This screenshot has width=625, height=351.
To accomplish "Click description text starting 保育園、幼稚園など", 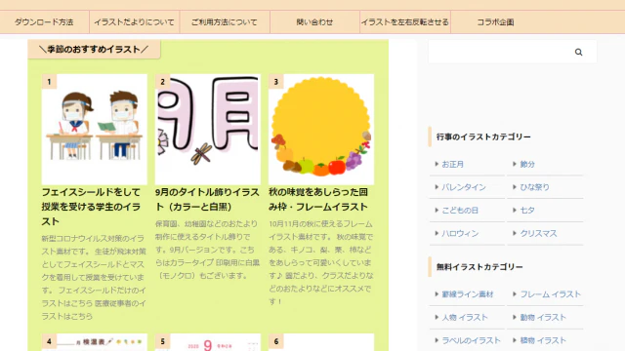I will pos(207,250).
